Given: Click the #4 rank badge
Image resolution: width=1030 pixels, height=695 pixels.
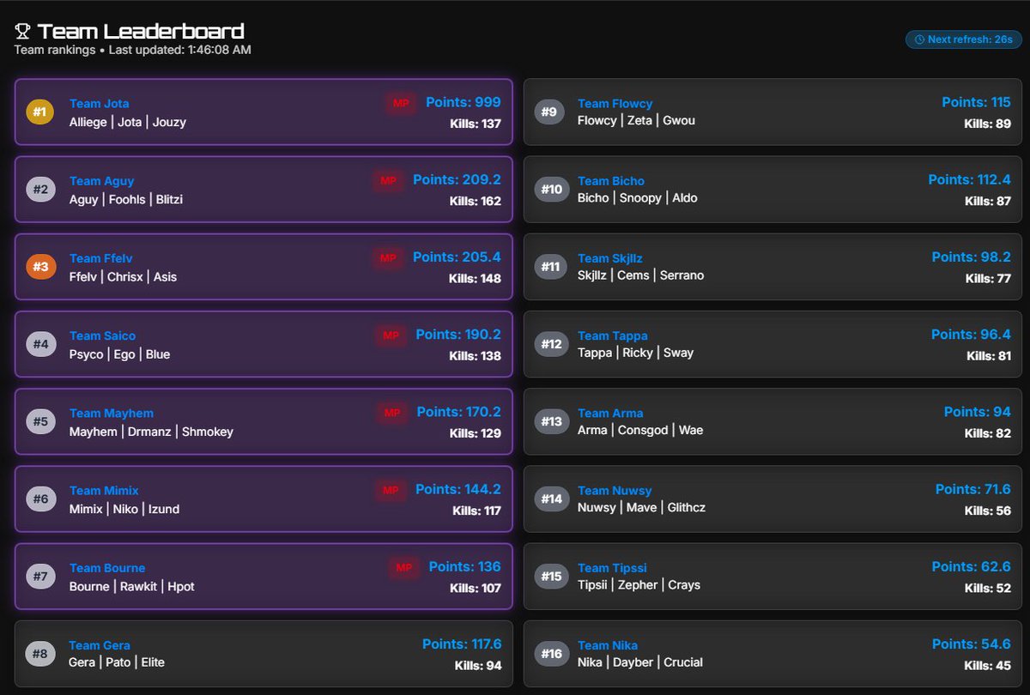Looking at the screenshot, I should pyautogui.click(x=40, y=344).
